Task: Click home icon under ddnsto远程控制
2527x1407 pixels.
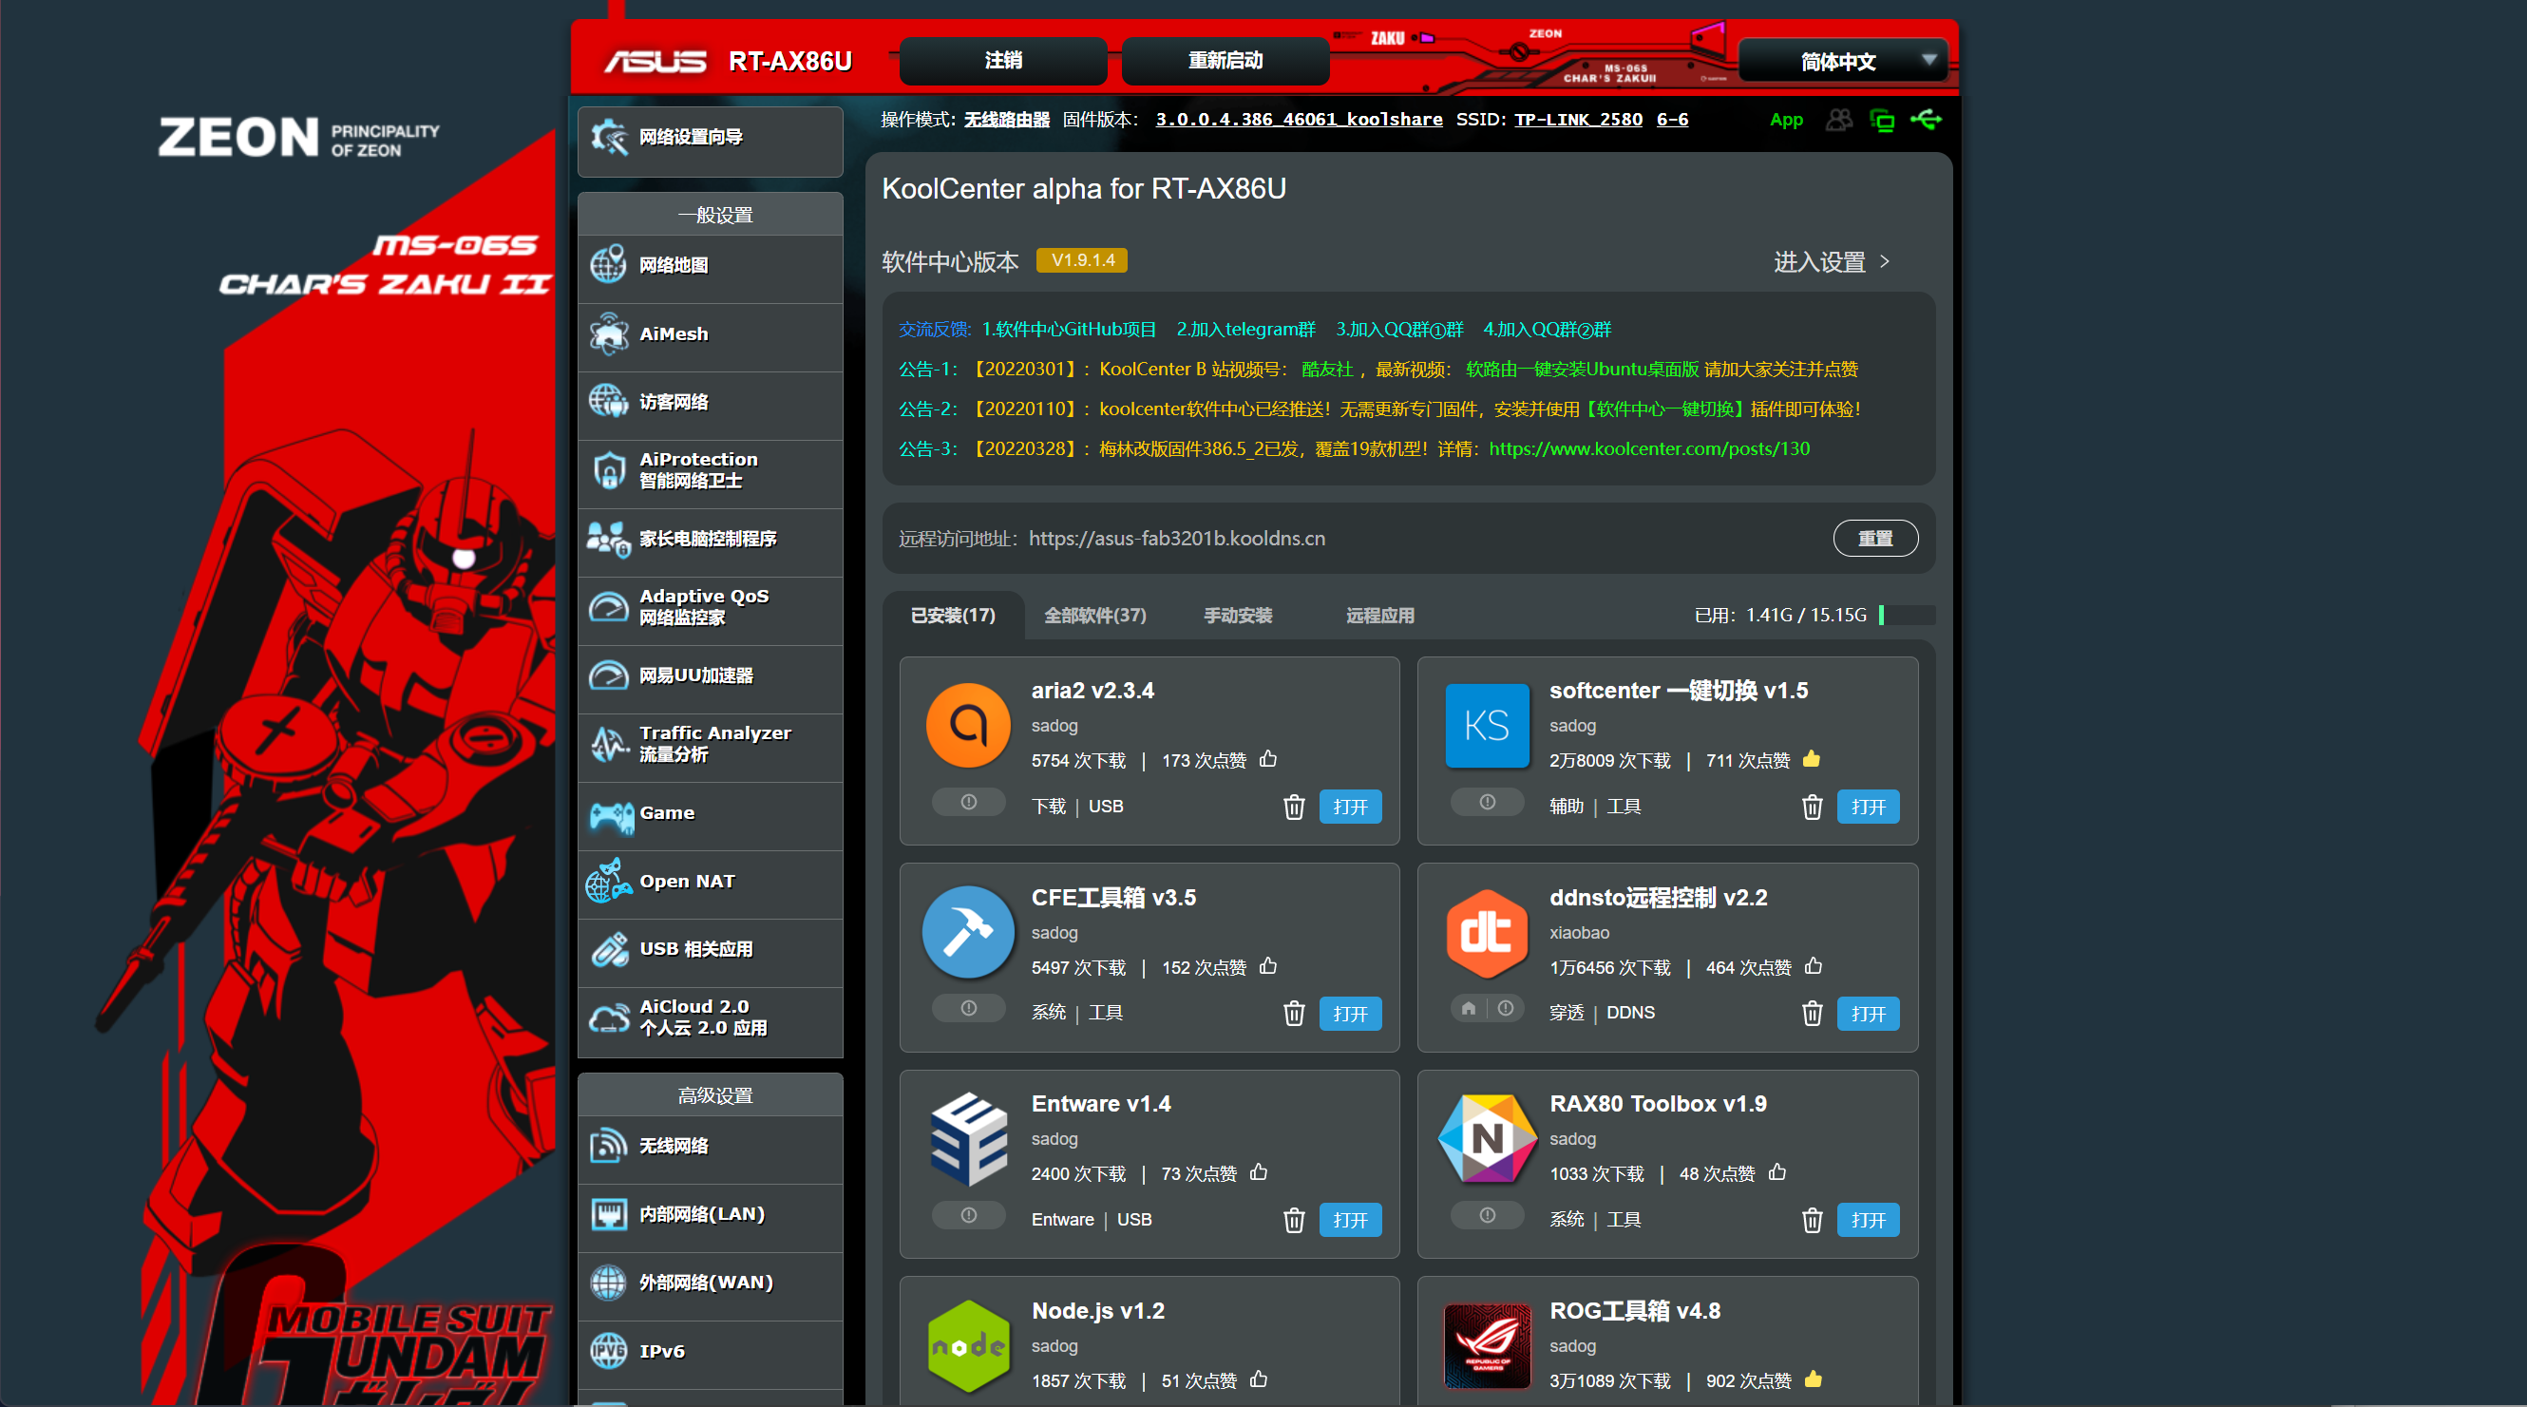Action: (x=1469, y=1009)
